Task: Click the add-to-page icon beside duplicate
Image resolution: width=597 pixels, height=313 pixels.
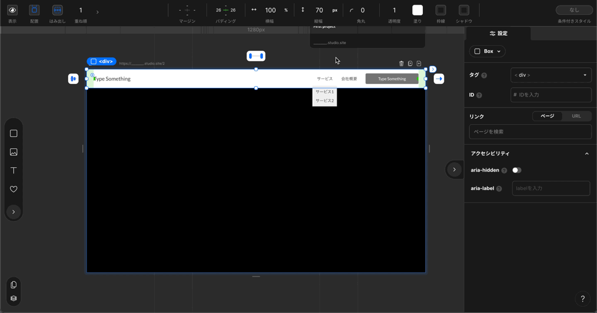Action: tap(419, 63)
